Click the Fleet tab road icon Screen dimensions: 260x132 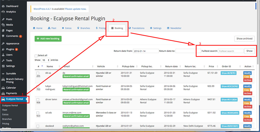pos(49,28)
